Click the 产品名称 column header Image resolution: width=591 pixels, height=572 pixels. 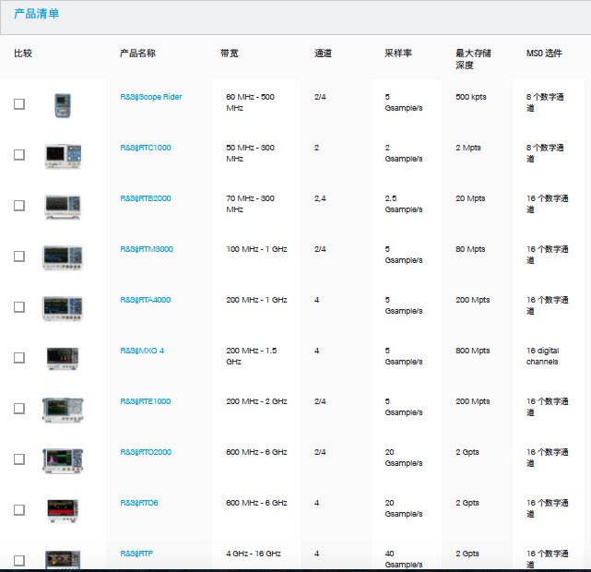[137, 54]
